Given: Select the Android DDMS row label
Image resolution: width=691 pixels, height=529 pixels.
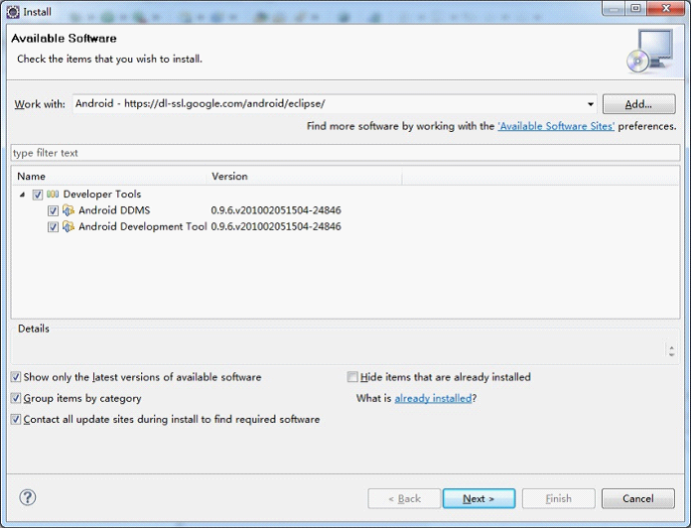Looking at the screenshot, I should (114, 210).
